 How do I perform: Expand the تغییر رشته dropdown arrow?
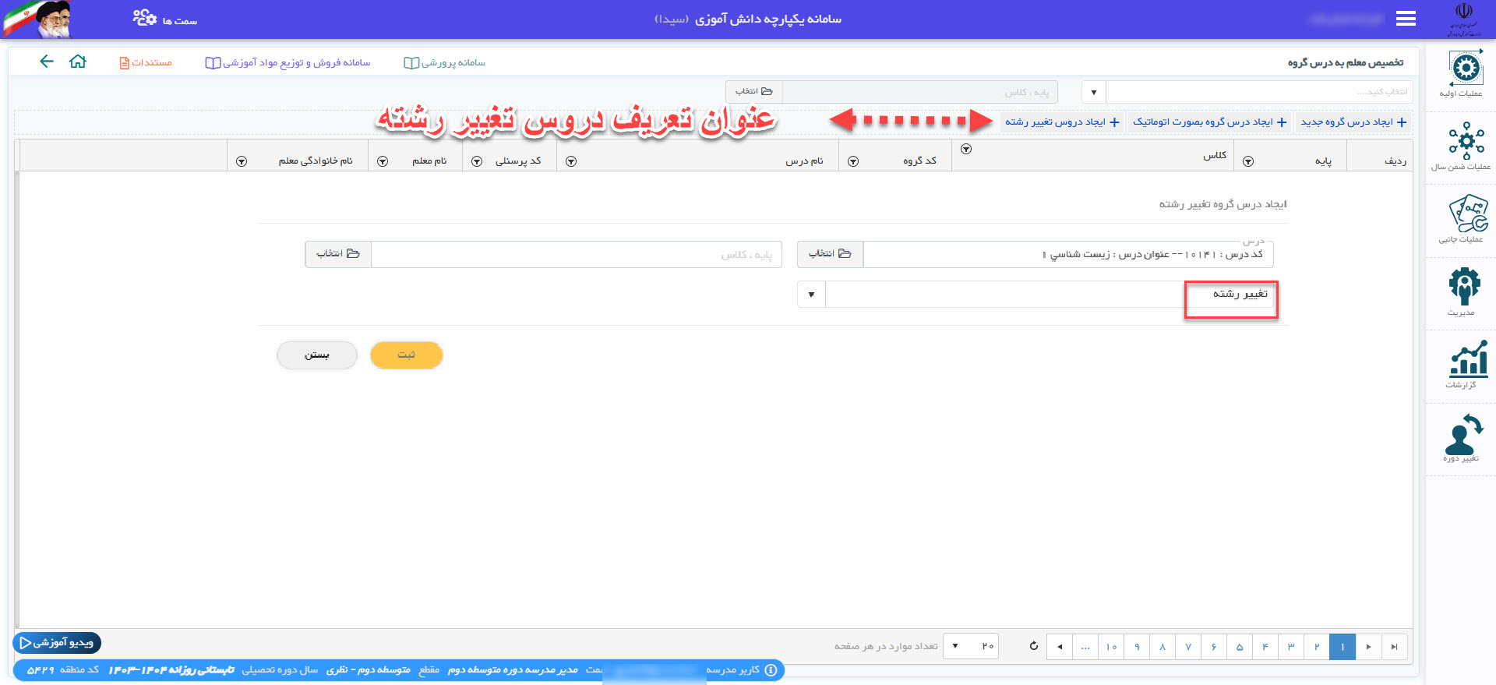(x=811, y=295)
